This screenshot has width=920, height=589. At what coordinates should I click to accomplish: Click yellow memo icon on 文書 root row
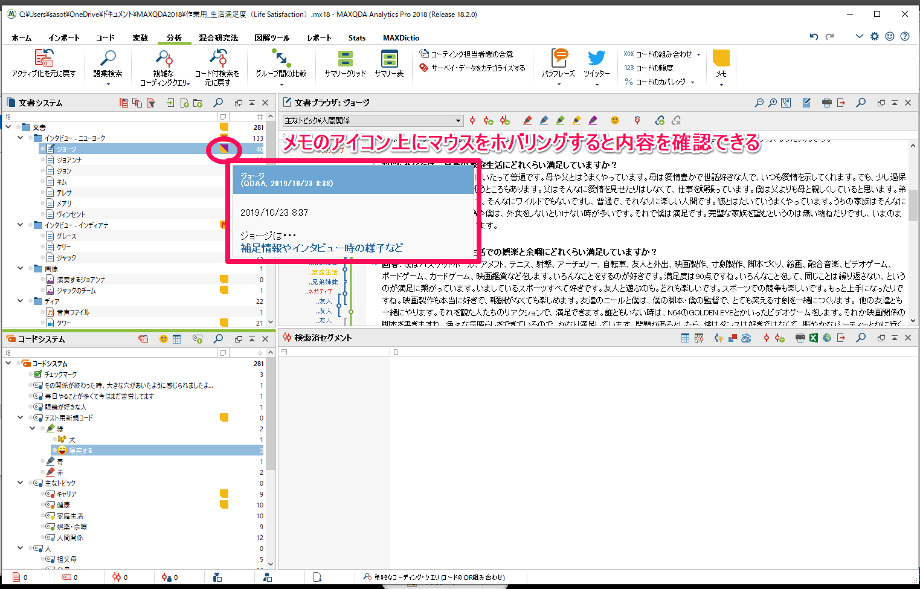coord(224,127)
